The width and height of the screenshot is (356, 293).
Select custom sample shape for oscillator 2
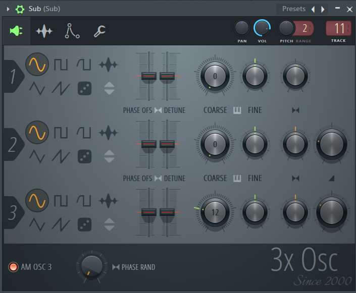tap(108, 133)
